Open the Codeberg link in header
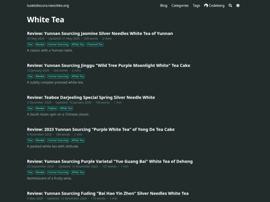 214,5
